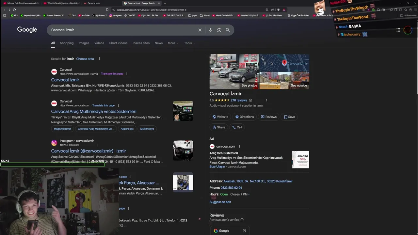Viewport: 418px width, 235px height.
Task: Open the Google reviews external link icon
Action: pyautogui.click(x=244, y=231)
